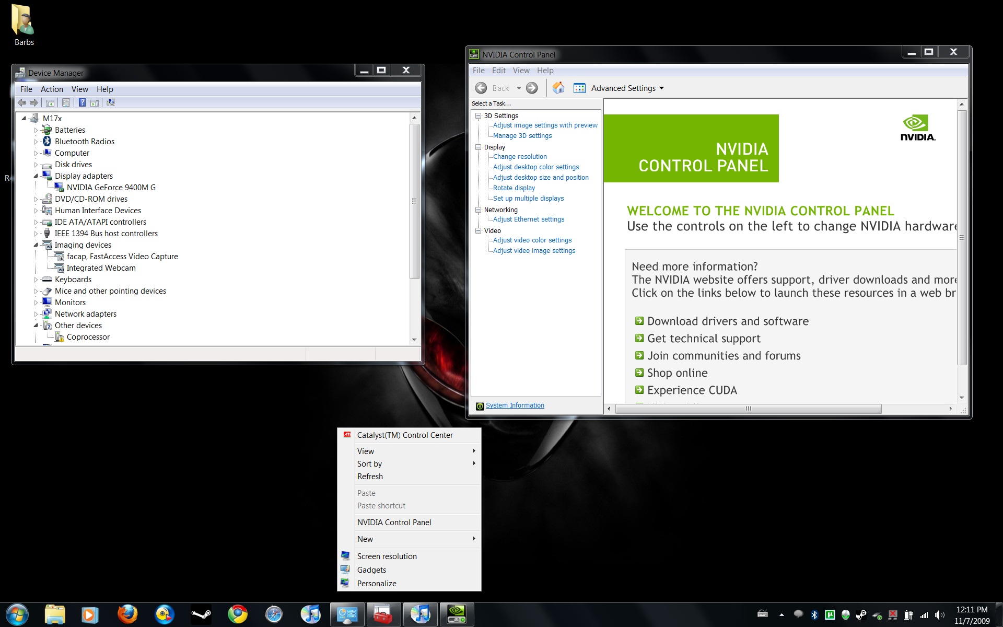Screen dimensions: 1003x627
Task: Click the wireless signal bars tray icon
Action: (x=924, y=615)
